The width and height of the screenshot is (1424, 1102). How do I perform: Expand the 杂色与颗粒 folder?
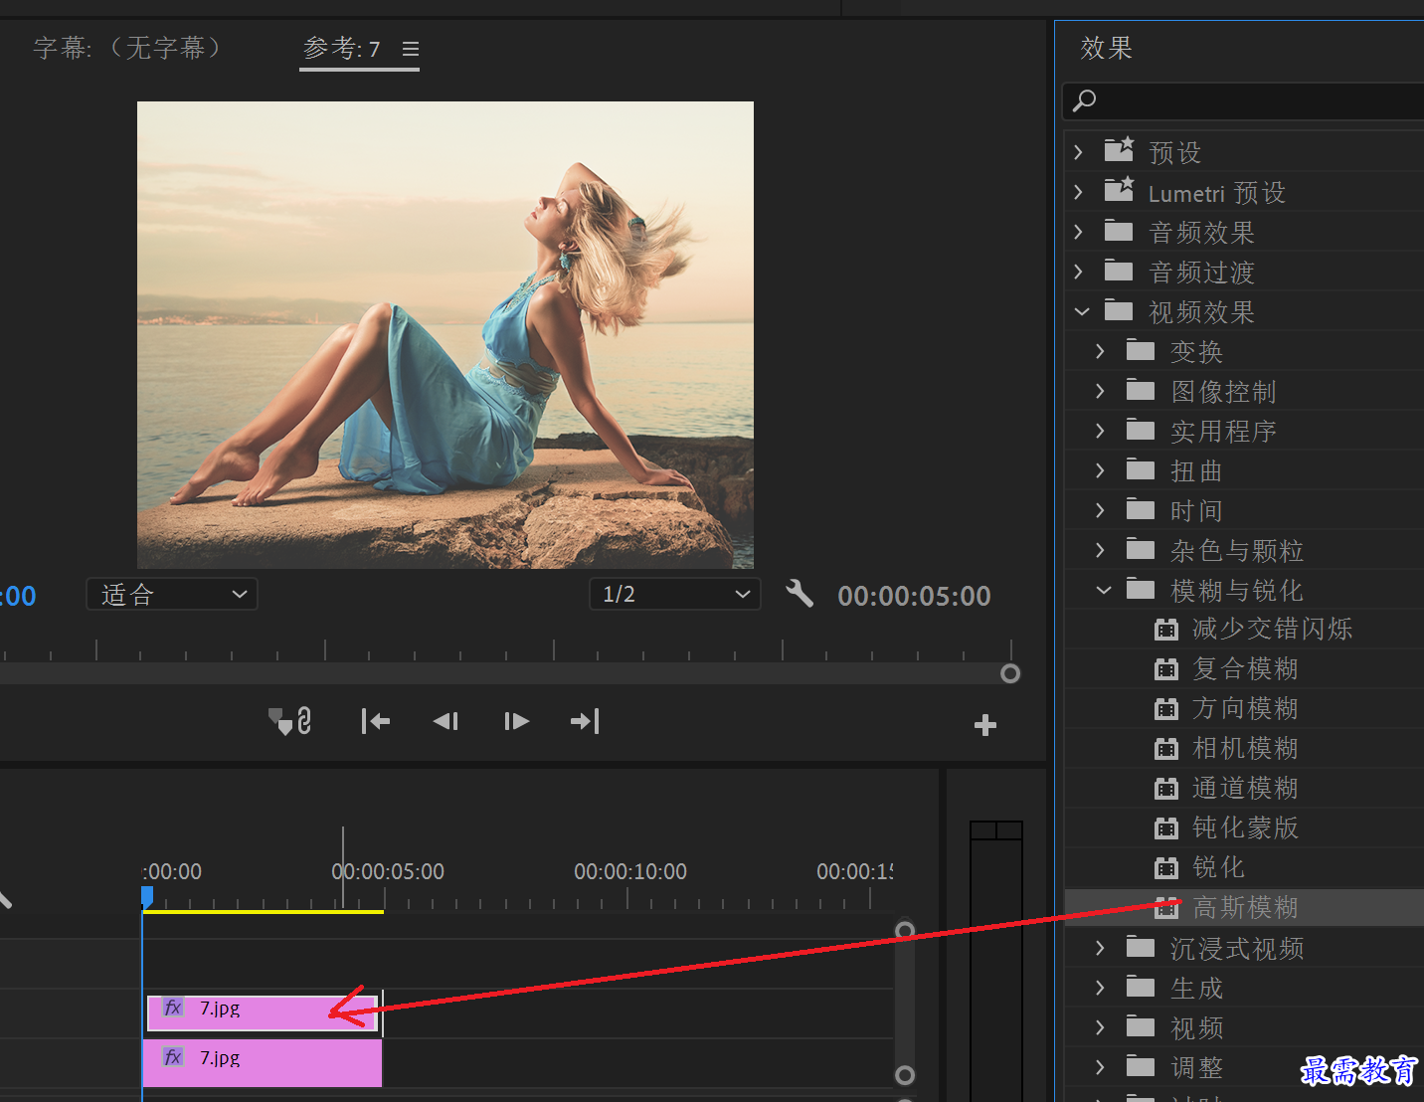[1100, 550]
